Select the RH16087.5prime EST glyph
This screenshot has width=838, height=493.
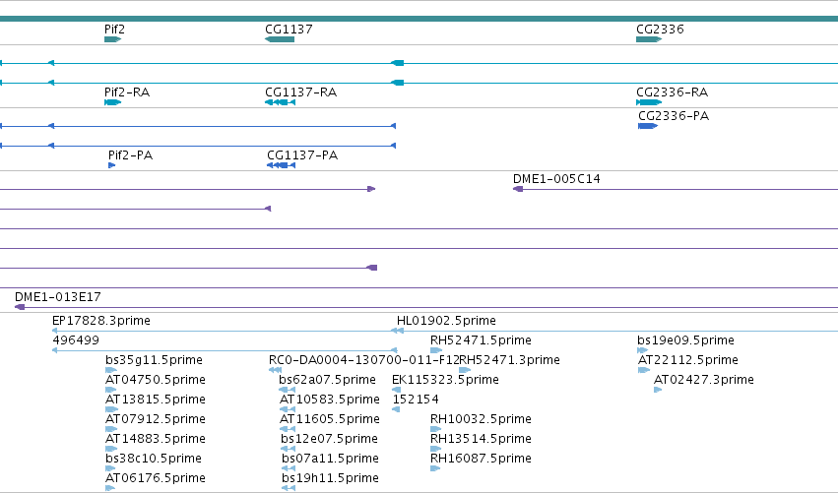(x=435, y=468)
